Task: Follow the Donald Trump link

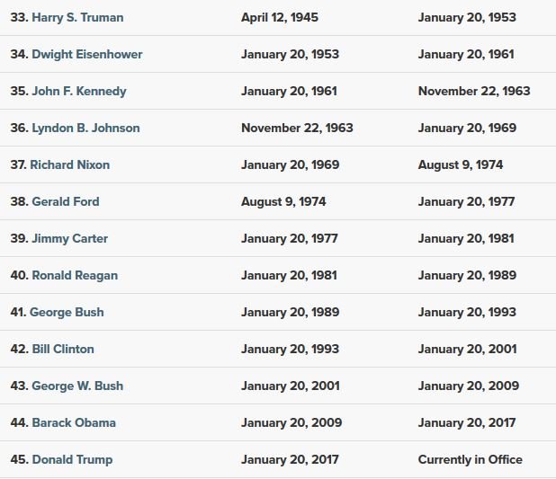Action: [x=72, y=459]
